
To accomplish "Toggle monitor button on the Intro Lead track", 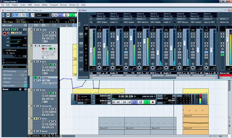I will pos(46,48).
